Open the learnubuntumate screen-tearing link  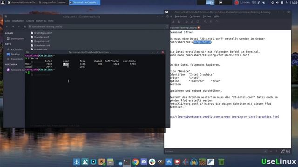click(x=224, y=116)
